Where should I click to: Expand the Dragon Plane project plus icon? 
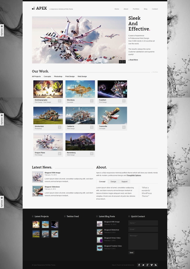(x=60, y=154)
